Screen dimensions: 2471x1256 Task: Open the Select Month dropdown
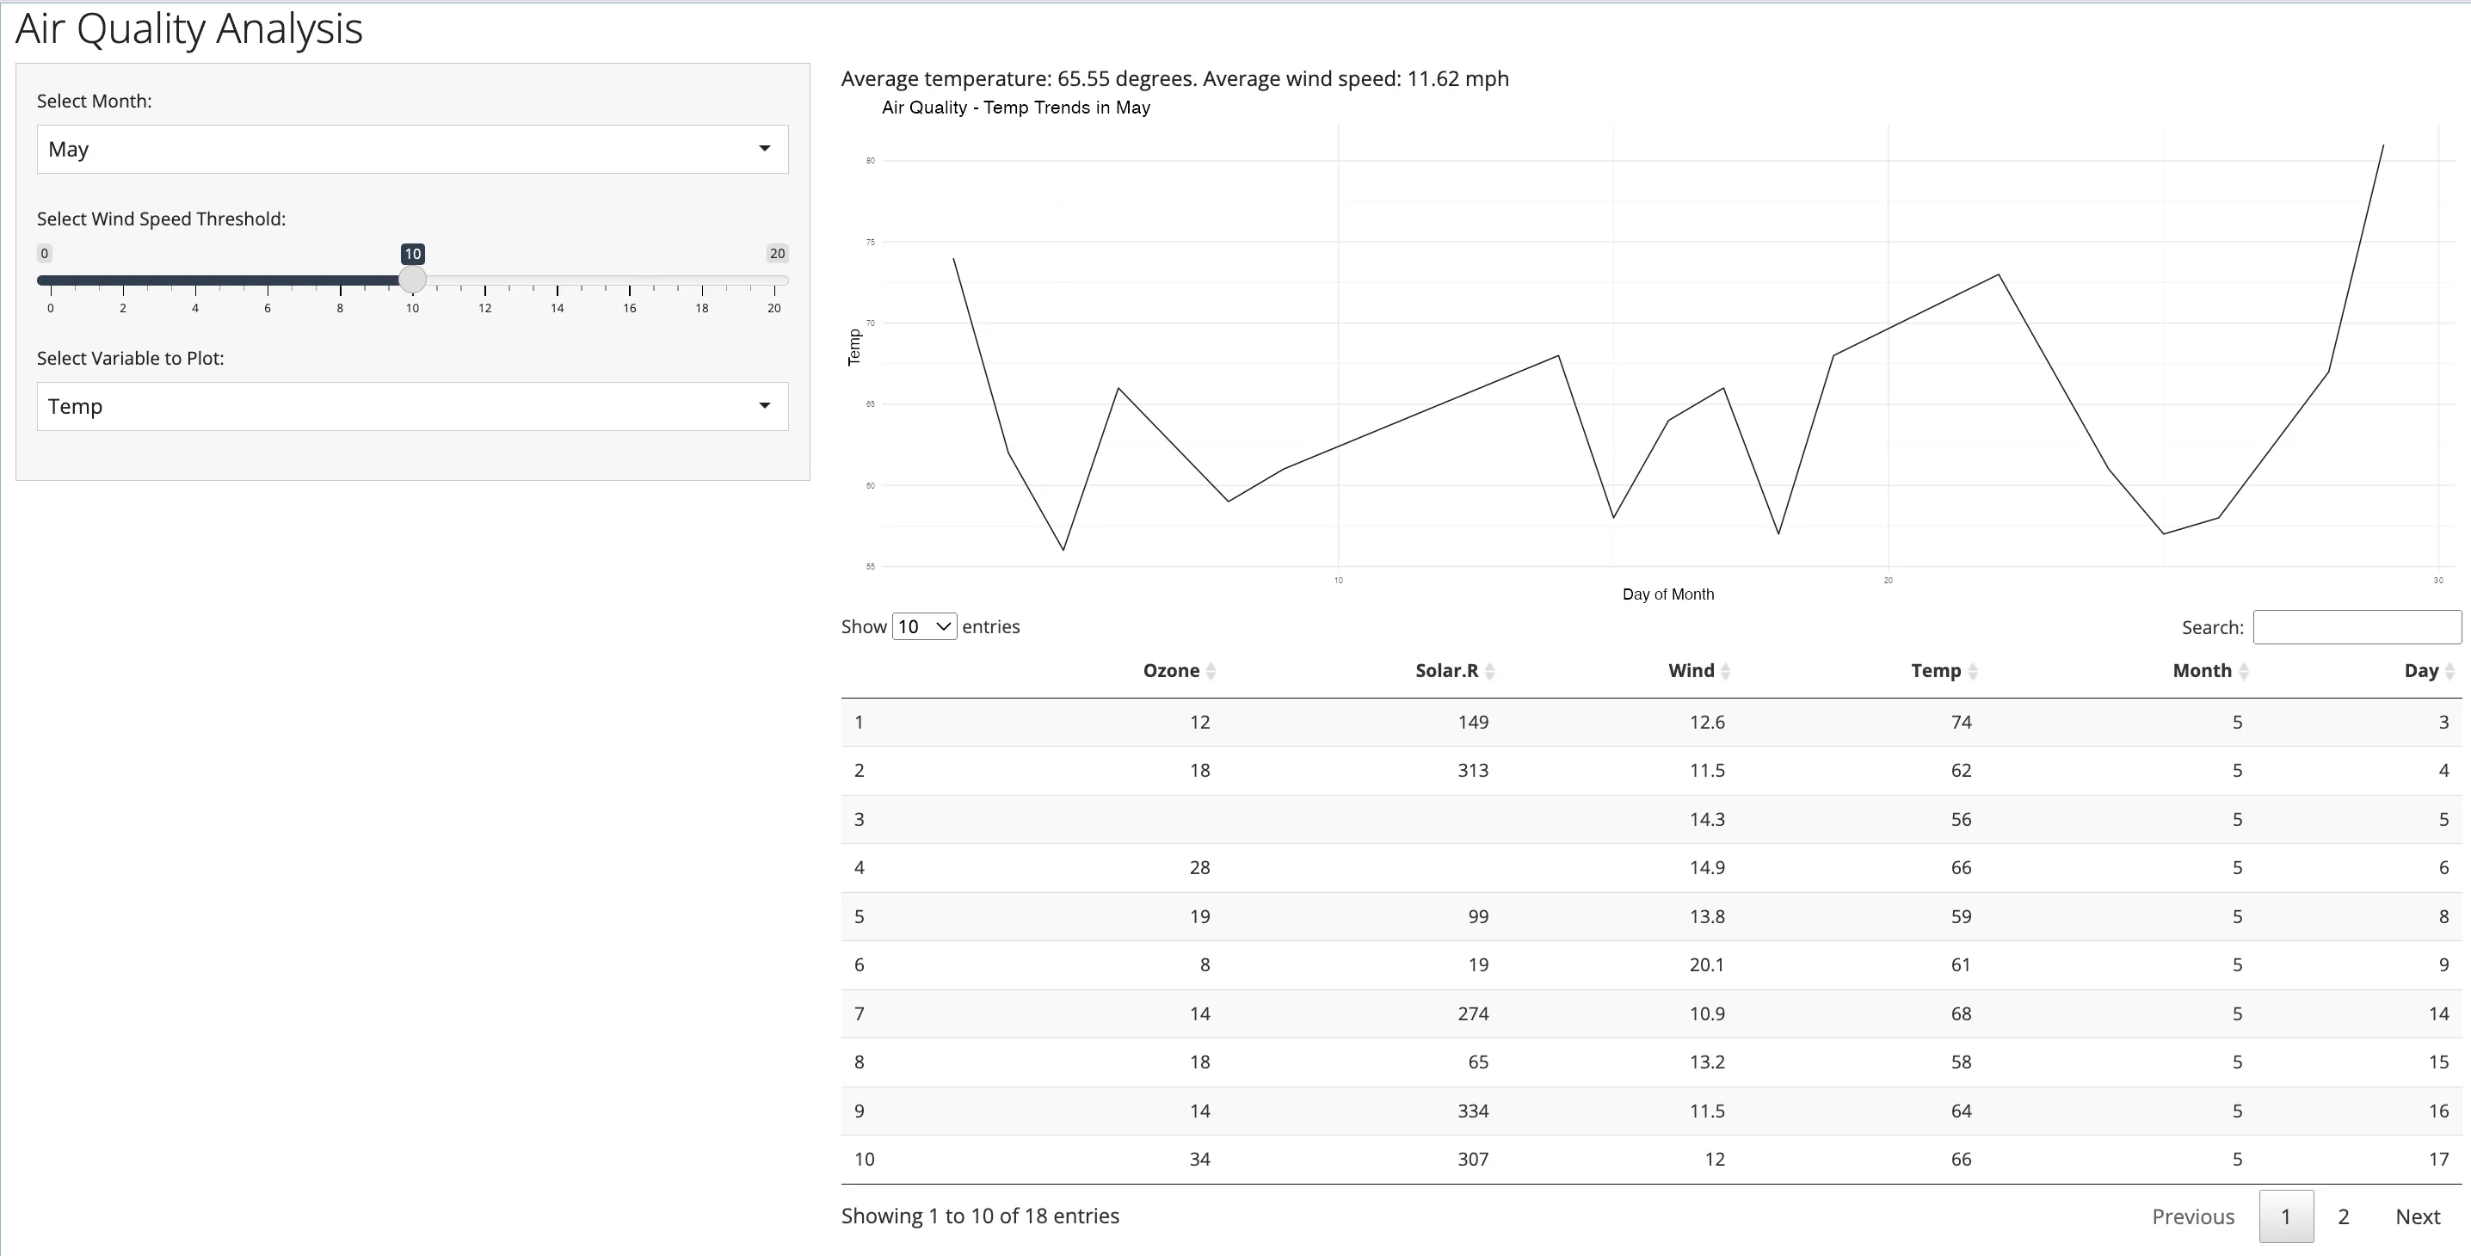pyautogui.click(x=412, y=149)
